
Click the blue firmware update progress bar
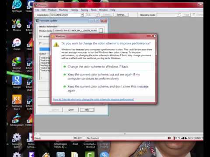45,49
